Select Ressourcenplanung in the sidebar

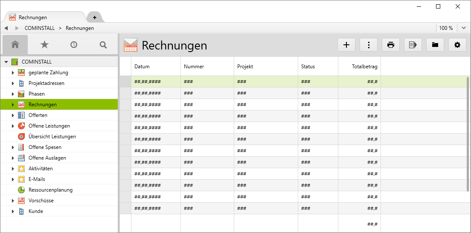coord(50,190)
